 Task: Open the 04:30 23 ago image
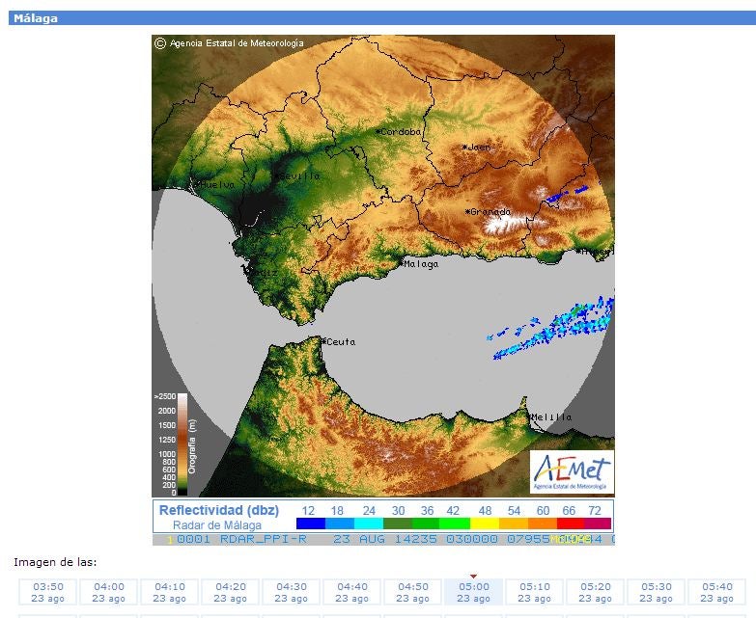292,592
